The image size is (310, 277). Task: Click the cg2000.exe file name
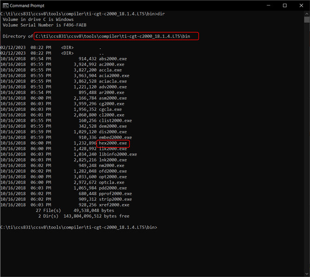click(112, 104)
